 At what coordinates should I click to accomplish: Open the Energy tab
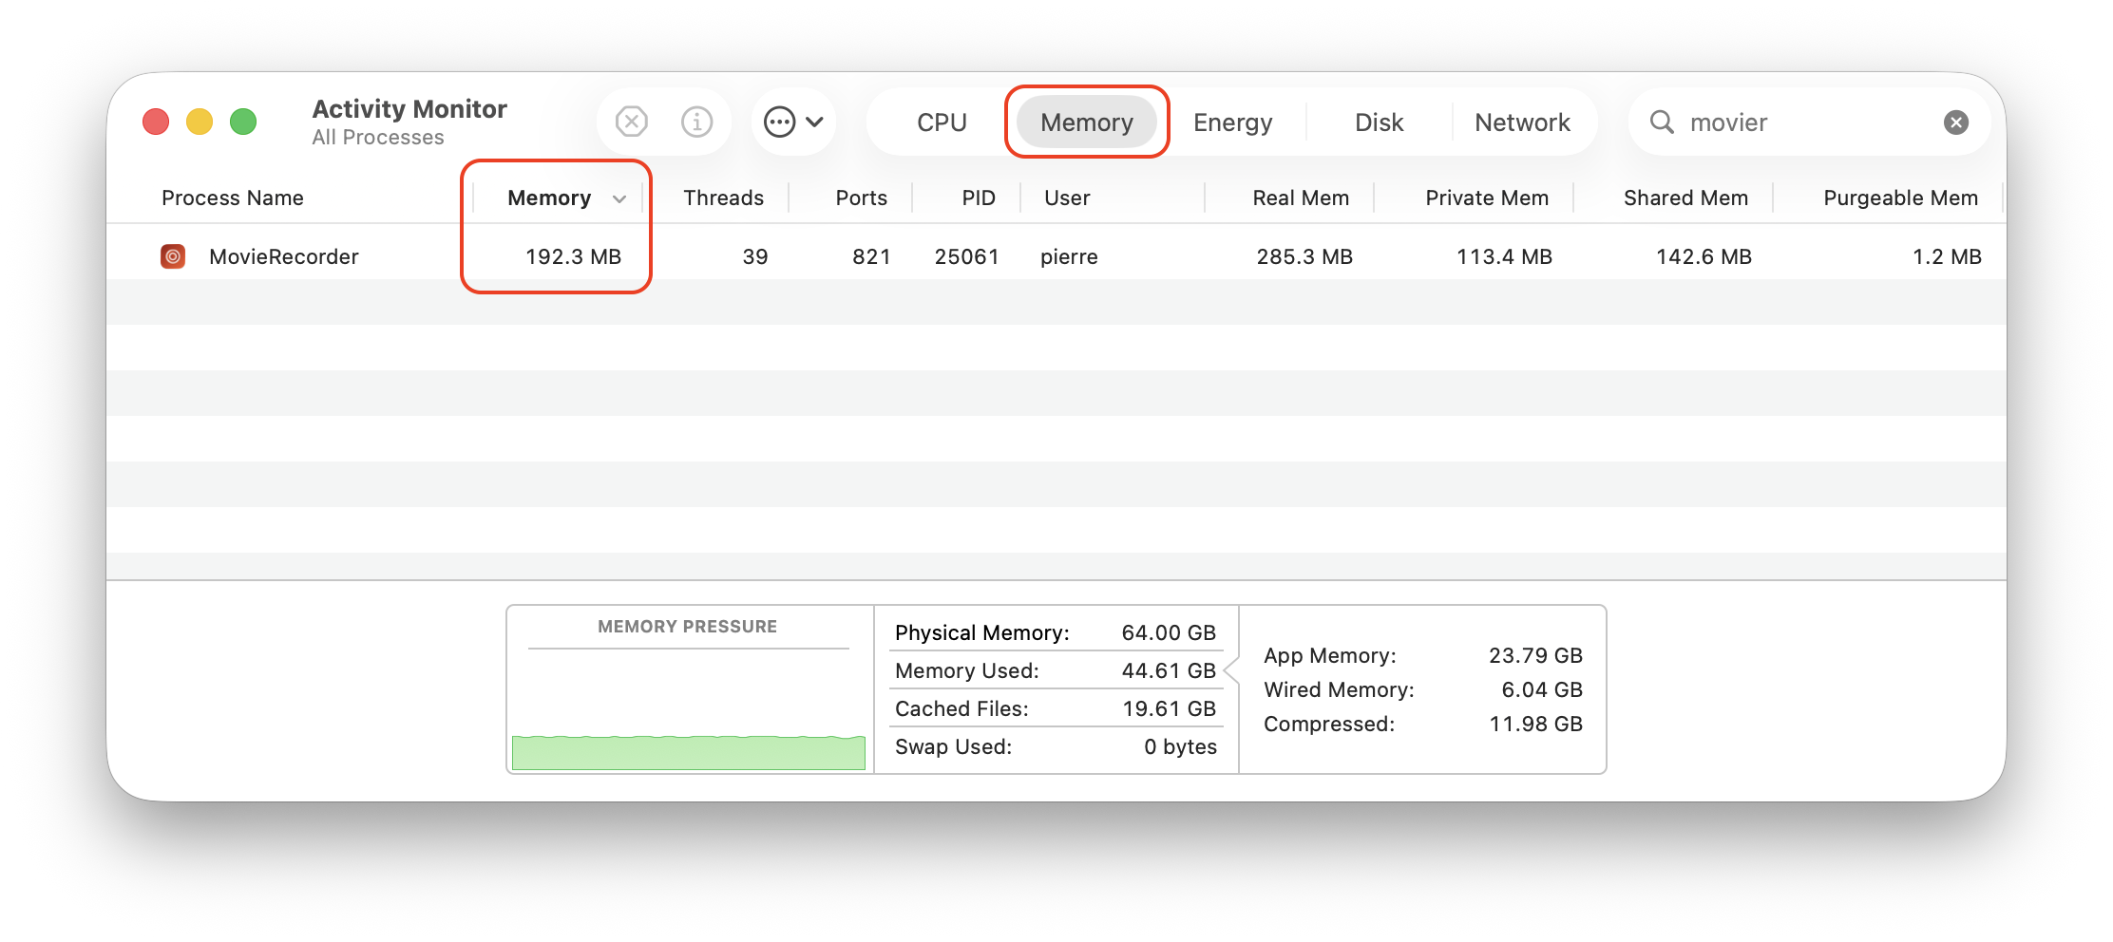point(1232,122)
